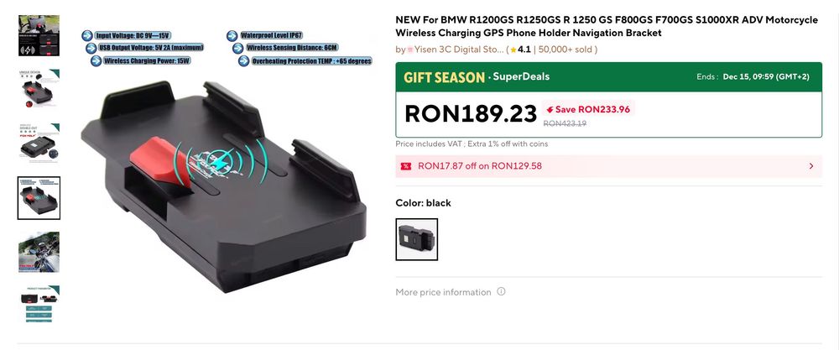Click the RON17.87 off on RON129.58 offer
Image resolution: width=839 pixels, height=350 pixels.
coord(479,166)
